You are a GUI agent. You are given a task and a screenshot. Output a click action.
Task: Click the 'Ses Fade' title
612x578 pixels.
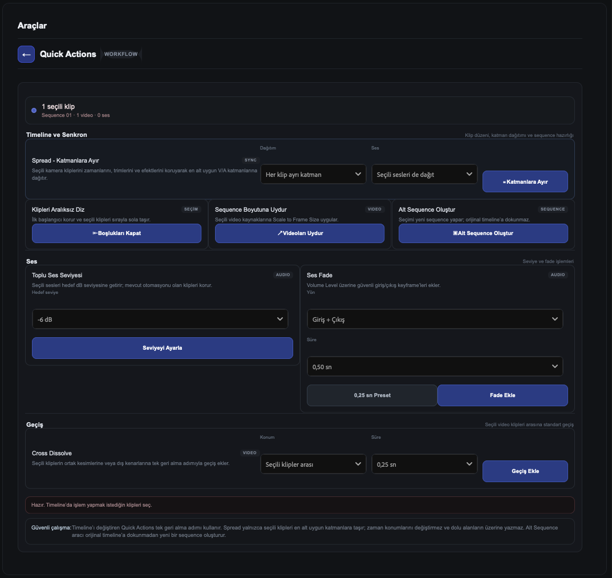coord(319,276)
